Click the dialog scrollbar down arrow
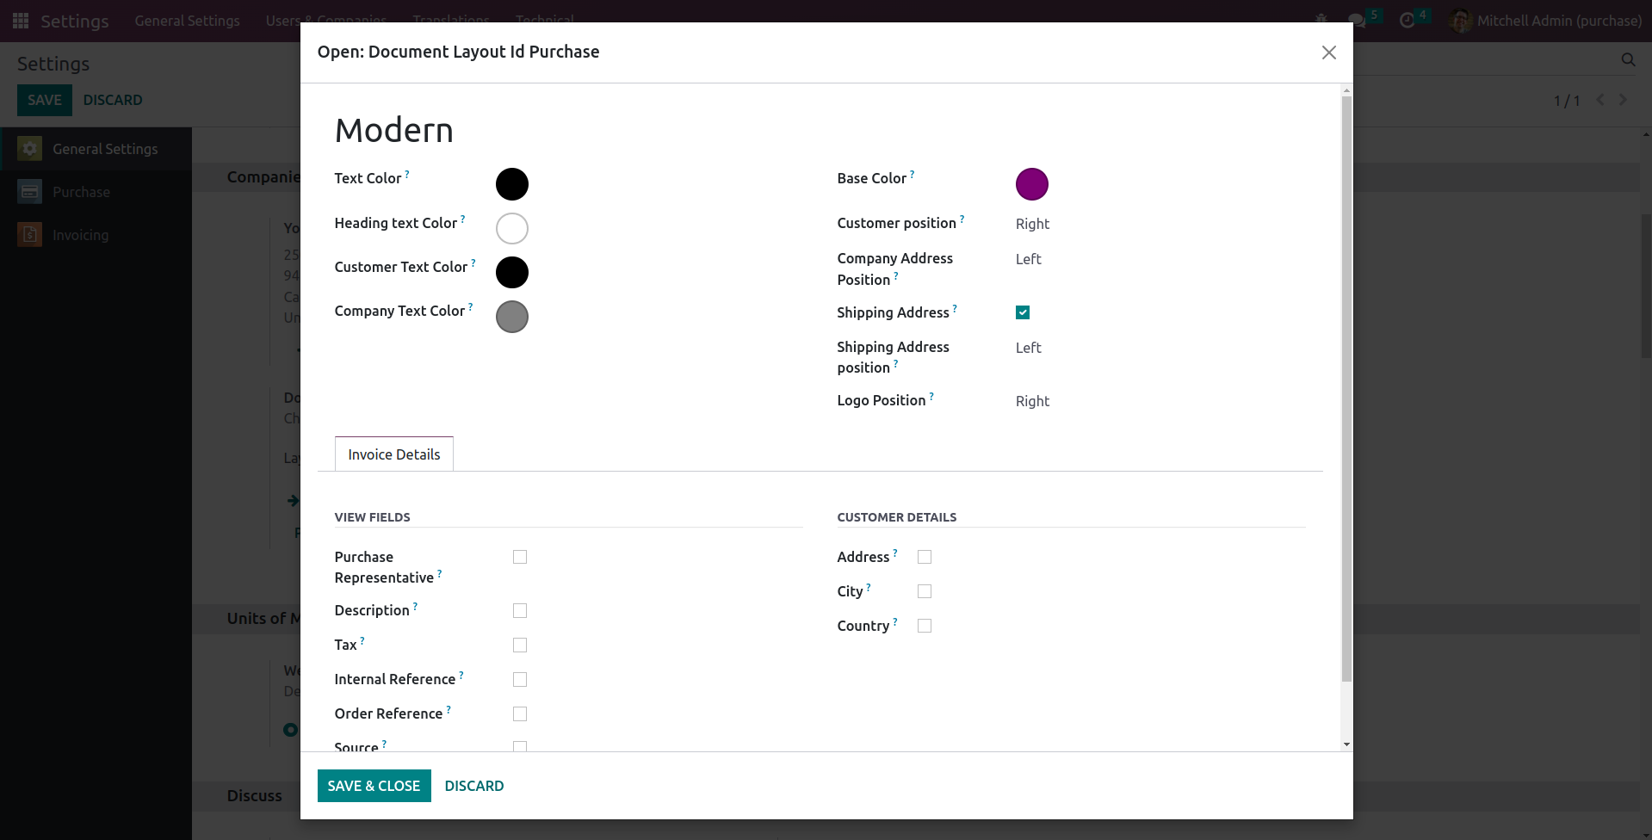1652x840 pixels. [1346, 744]
